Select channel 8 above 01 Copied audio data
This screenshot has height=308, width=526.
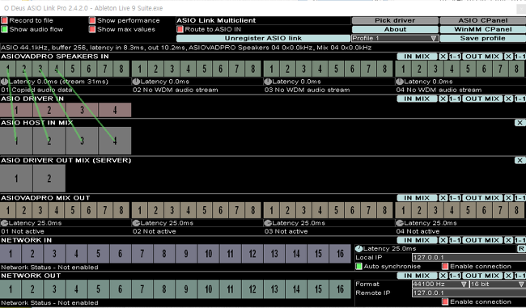click(121, 69)
